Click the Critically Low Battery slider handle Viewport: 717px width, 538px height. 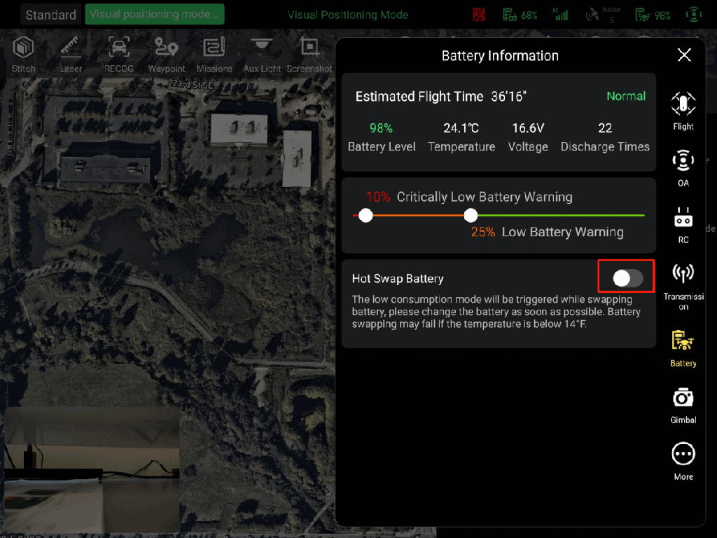(x=366, y=216)
